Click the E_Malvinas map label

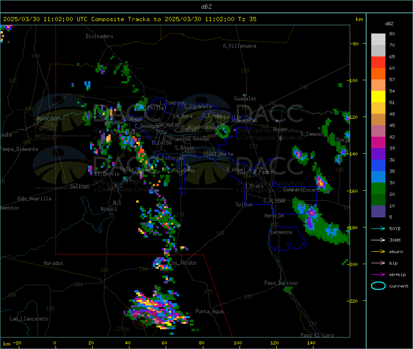[x=181, y=170]
